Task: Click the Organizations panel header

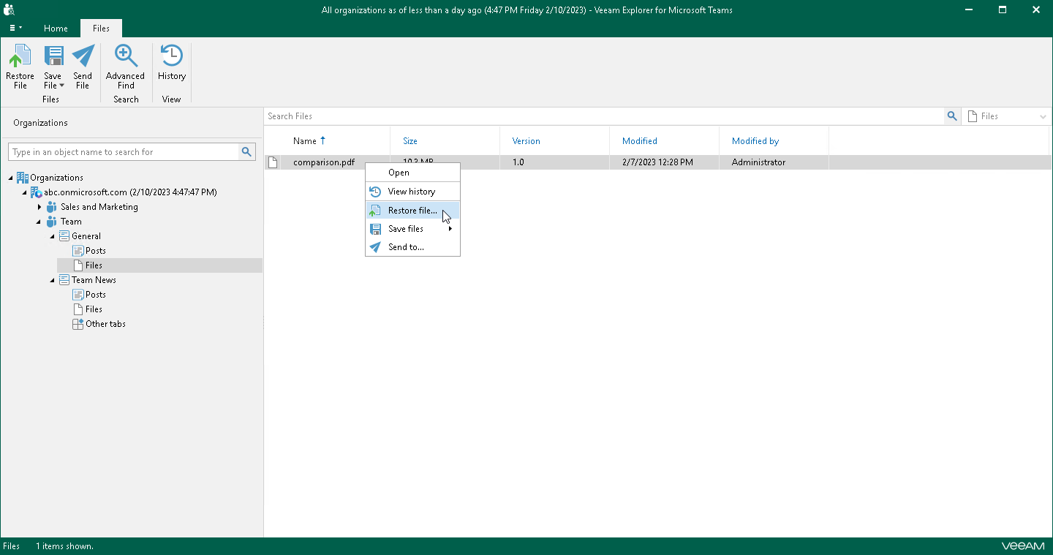Action: 40,123
